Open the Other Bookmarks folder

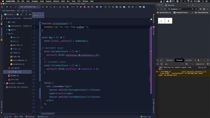click(x=202, y=12)
